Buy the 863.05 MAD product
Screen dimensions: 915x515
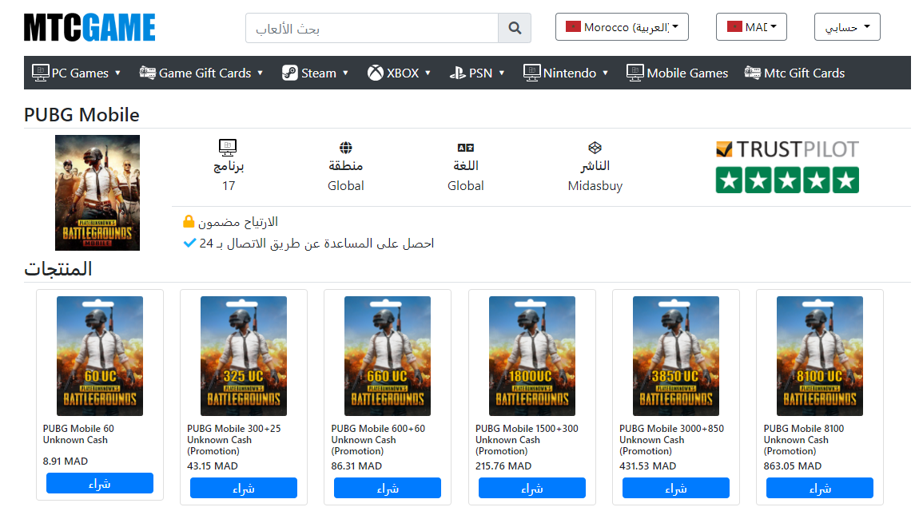[820, 488]
